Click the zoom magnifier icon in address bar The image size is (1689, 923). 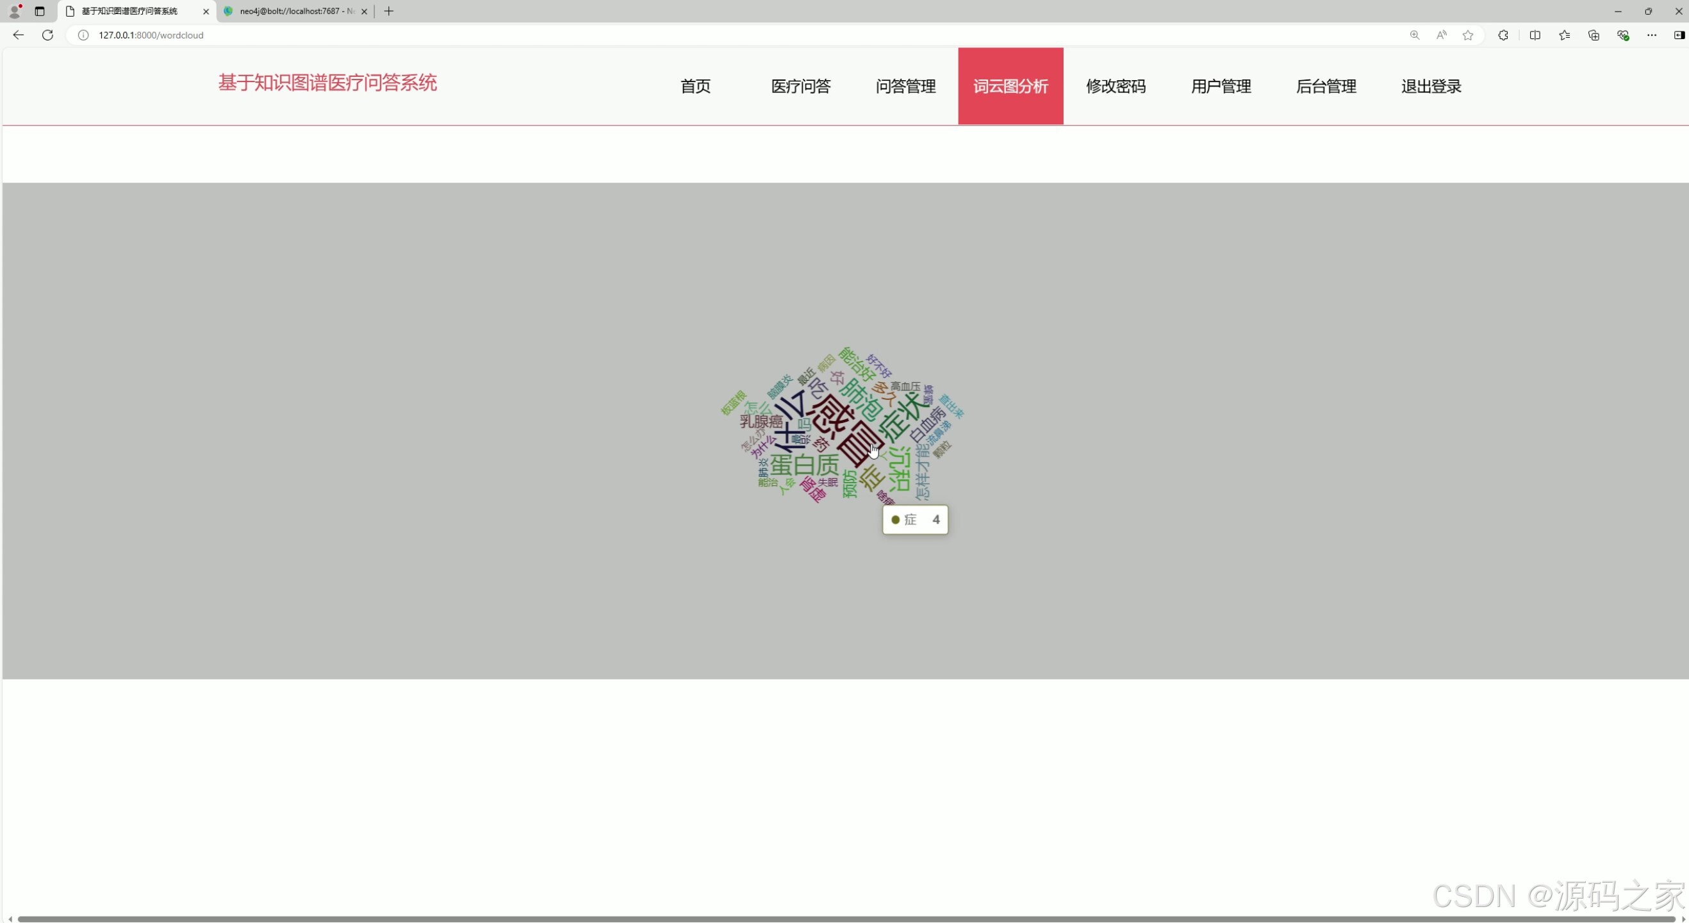click(1414, 35)
